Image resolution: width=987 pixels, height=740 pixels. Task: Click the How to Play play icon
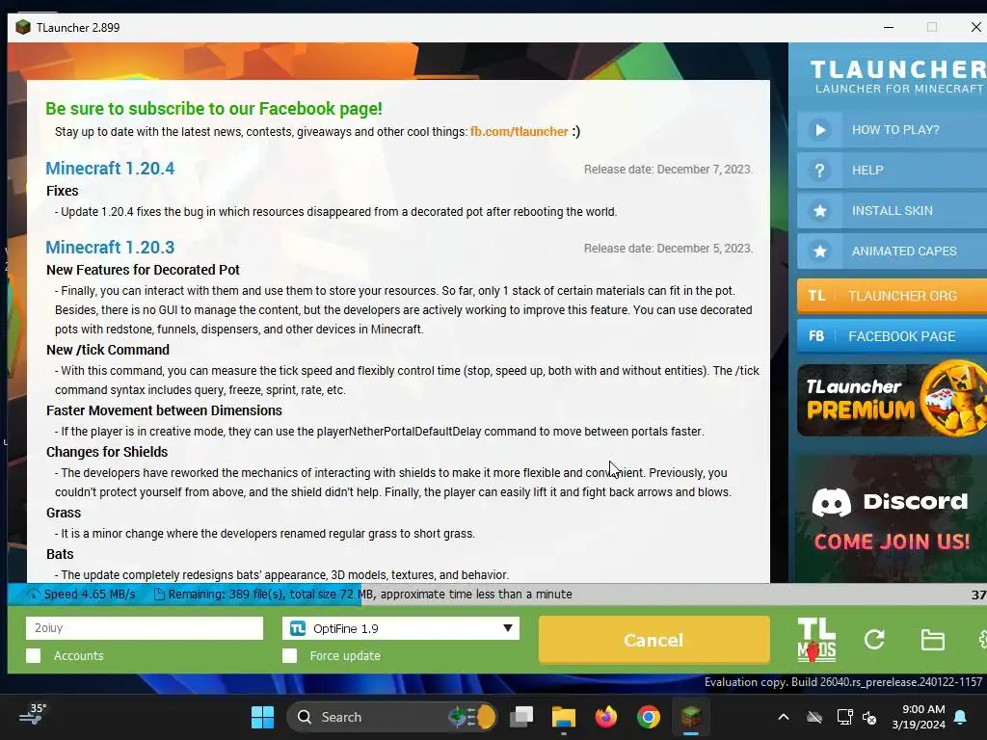click(x=819, y=130)
